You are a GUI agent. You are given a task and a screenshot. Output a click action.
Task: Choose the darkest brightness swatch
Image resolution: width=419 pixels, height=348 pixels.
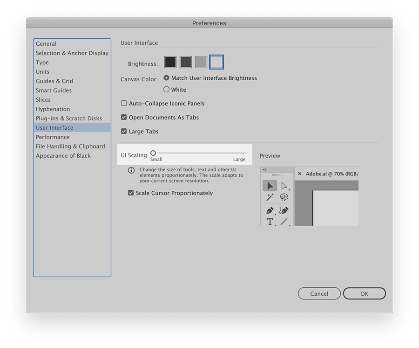170,62
